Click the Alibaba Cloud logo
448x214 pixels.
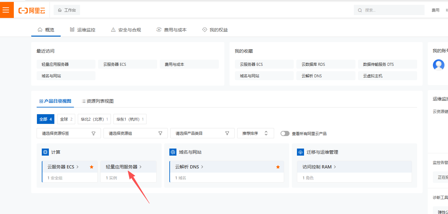point(32,11)
